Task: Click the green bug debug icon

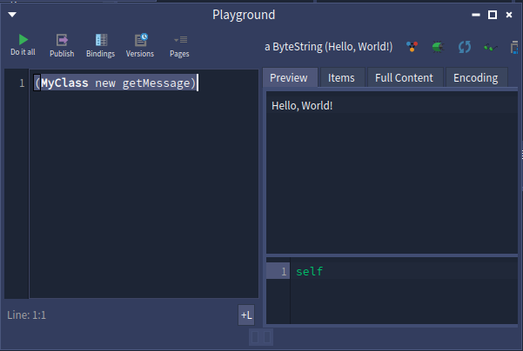Action: coord(439,45)
